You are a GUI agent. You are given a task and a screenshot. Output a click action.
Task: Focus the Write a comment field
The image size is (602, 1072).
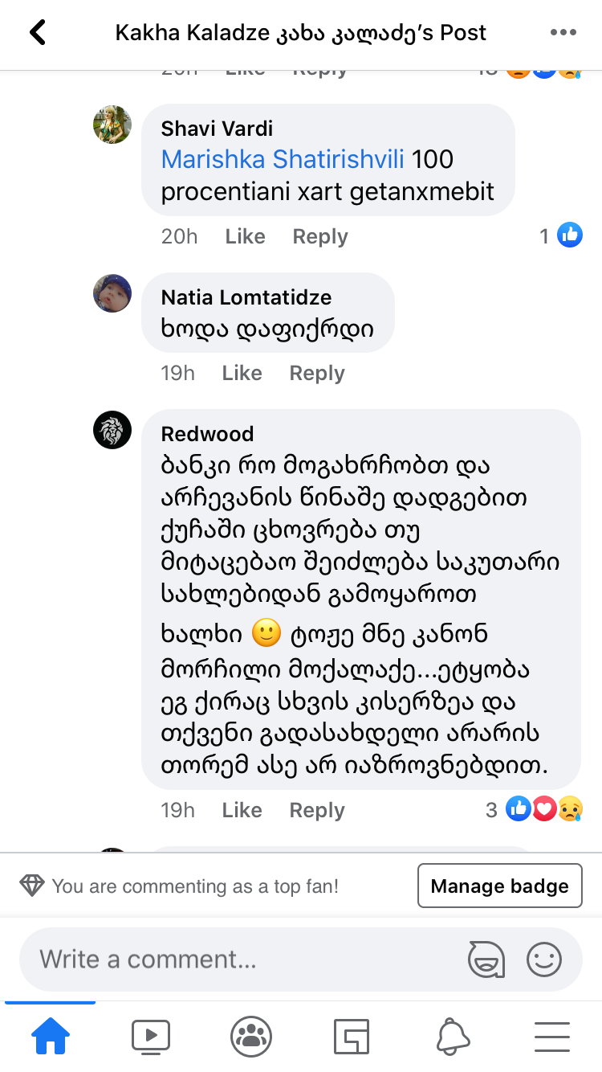[241, 959]
